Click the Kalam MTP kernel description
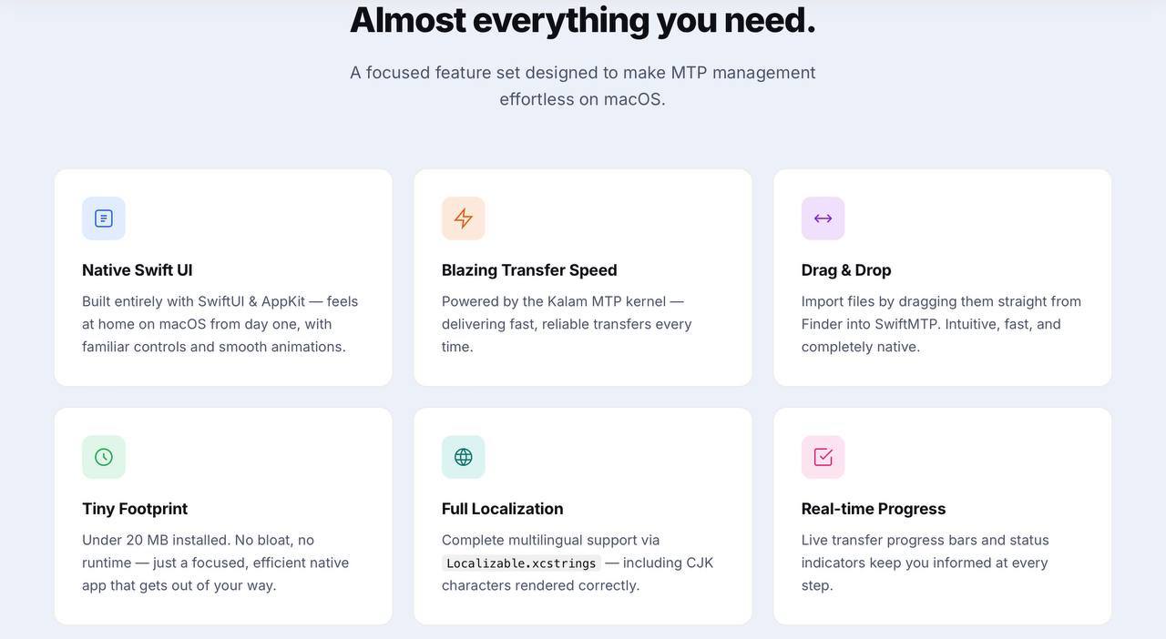The width and height of the screenshot is (1166, 639). pos(567,324)
